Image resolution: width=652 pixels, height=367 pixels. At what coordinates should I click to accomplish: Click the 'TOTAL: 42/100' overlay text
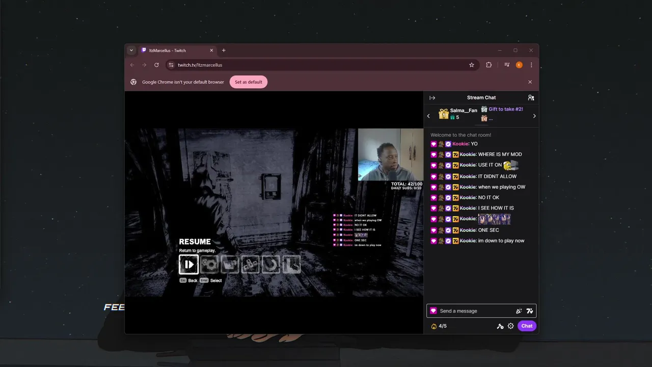coord(406,184)
